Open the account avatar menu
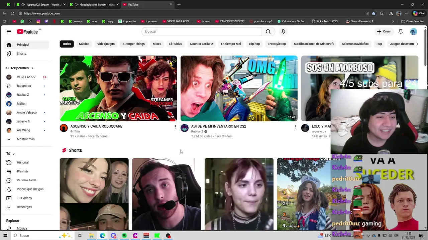 point(414,31)
